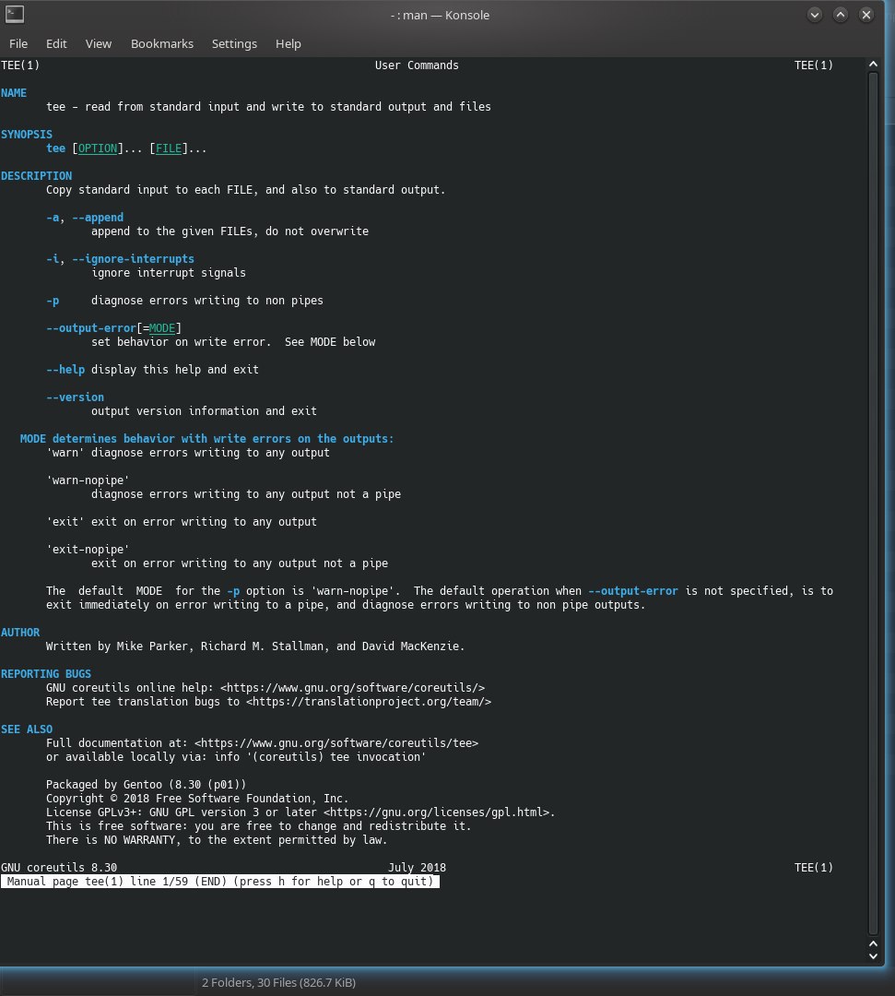895x996 pixels.
Task: Click 'User Commands' header text
Action: (417, 65)
